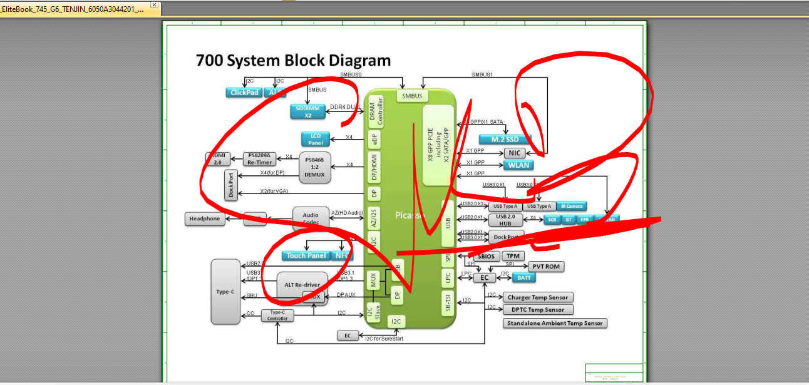This screenshot has width=809, height=385.
Task: Click the '700 System Block Diagram' title
Action: (294, 61)
